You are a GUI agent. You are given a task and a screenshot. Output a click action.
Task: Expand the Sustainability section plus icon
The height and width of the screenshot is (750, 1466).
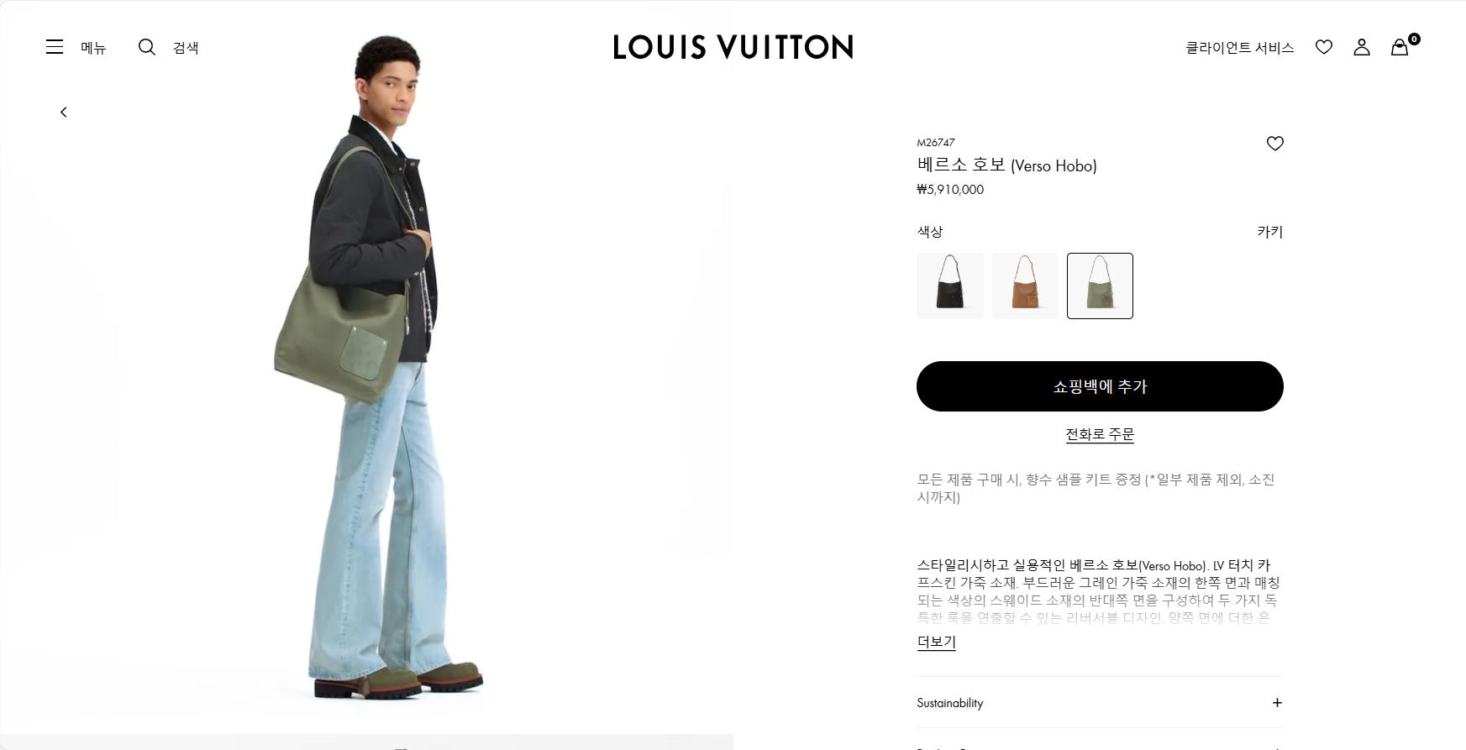[1277, 703]
